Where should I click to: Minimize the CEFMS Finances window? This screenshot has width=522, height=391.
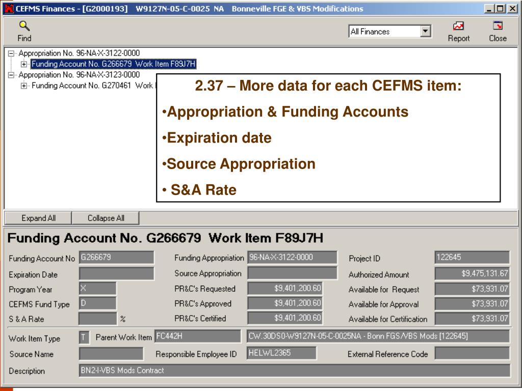pos(489,9)
